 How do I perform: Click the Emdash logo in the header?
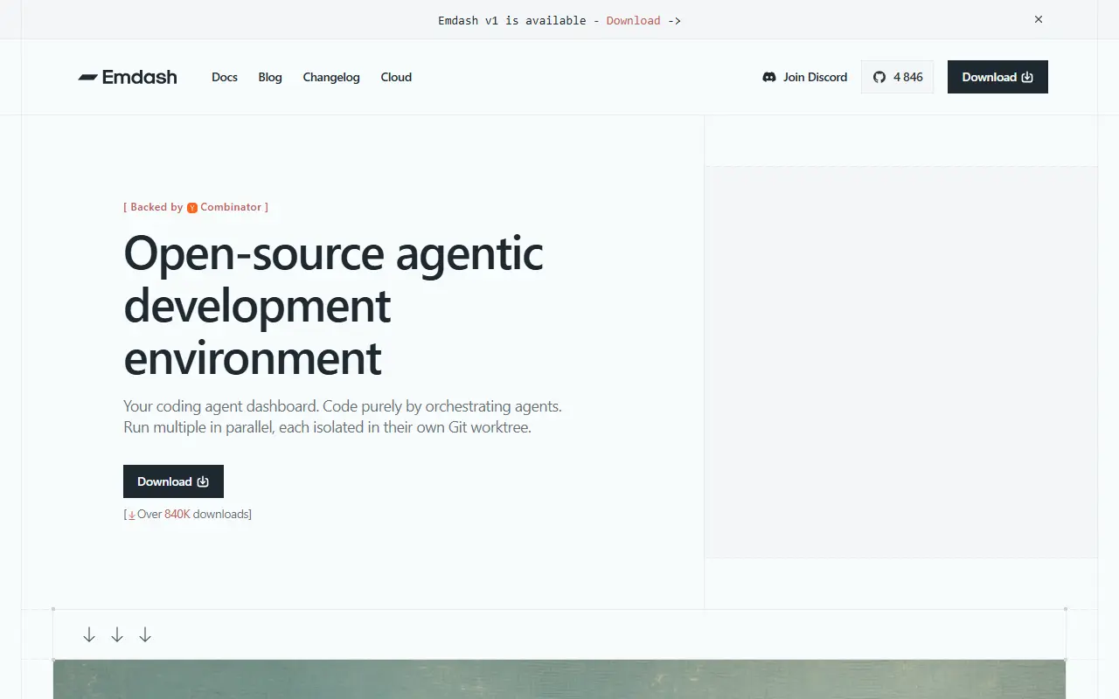[x=128, y=77]
